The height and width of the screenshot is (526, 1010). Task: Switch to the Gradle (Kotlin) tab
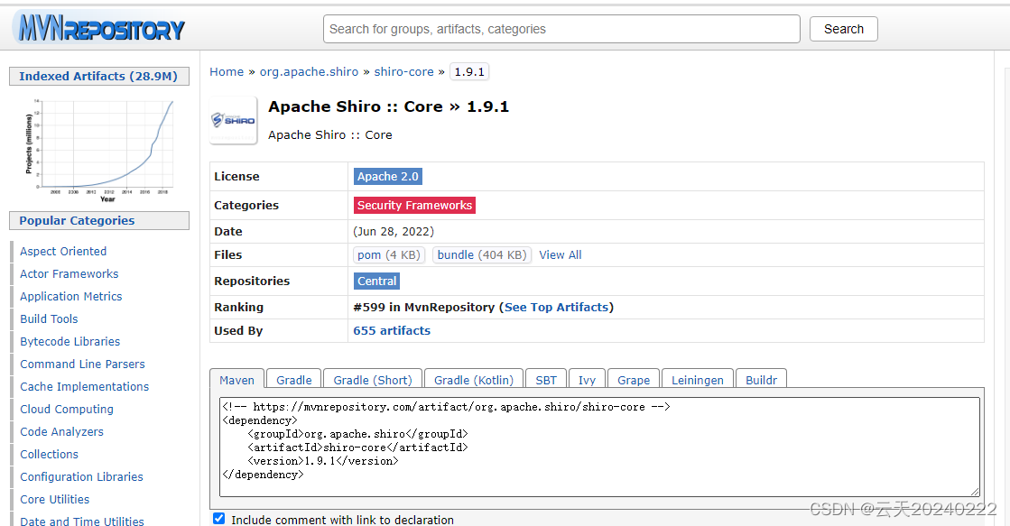(474, 380)
